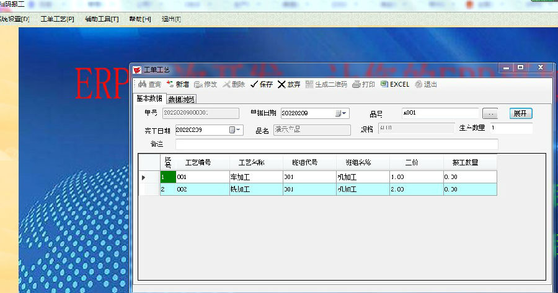Open the 工单工艺[P] menu

tap(57, 19)
